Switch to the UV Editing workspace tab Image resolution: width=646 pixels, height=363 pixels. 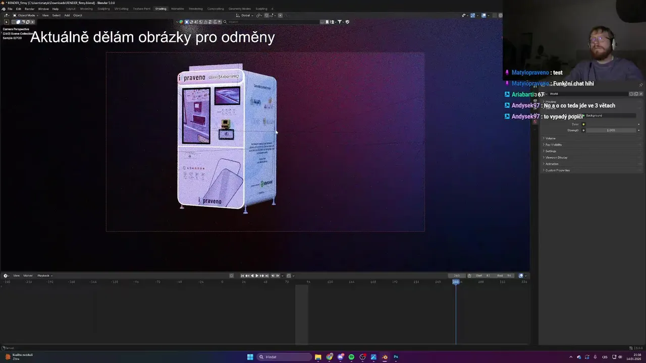point(122,9)
